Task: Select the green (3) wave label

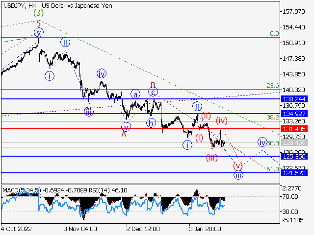Action: pos(38,13)
